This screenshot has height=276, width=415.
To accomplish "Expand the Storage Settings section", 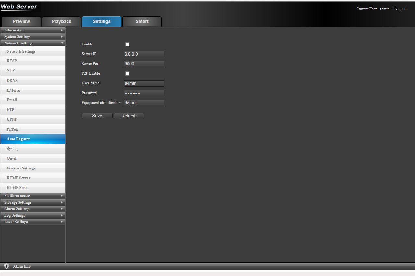I will 32,202.
